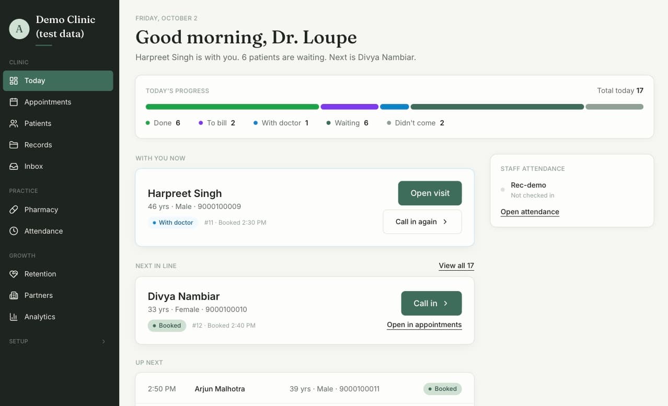This screenshot has width=668, height=406.
Task: Go to the Patients page
Action: (x=58, y=123)
